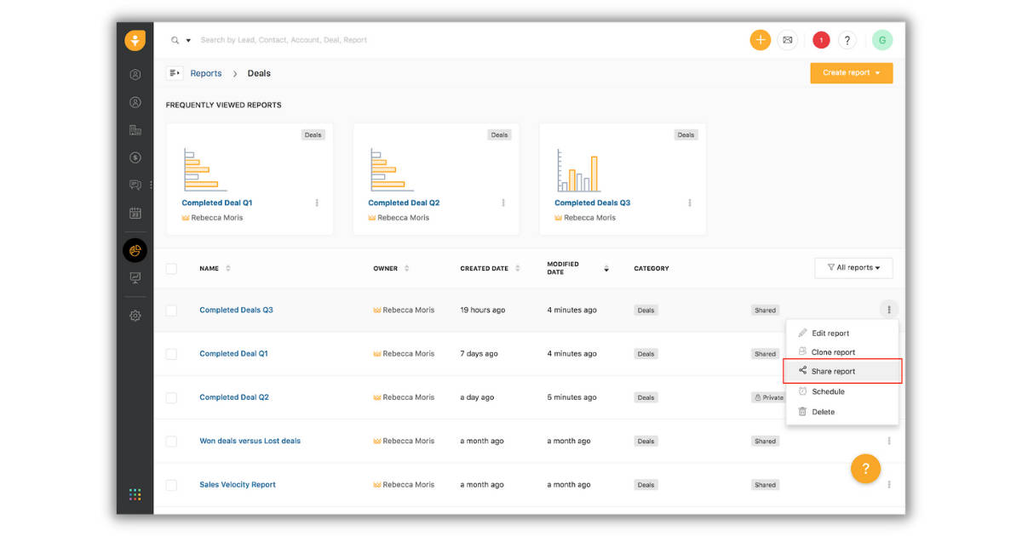Open the Leads icon in the sidebar
The image size is (1022, 536).
(135, 74)
